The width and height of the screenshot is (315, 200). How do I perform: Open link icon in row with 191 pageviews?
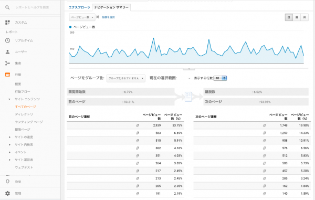[x=138, y=194]
